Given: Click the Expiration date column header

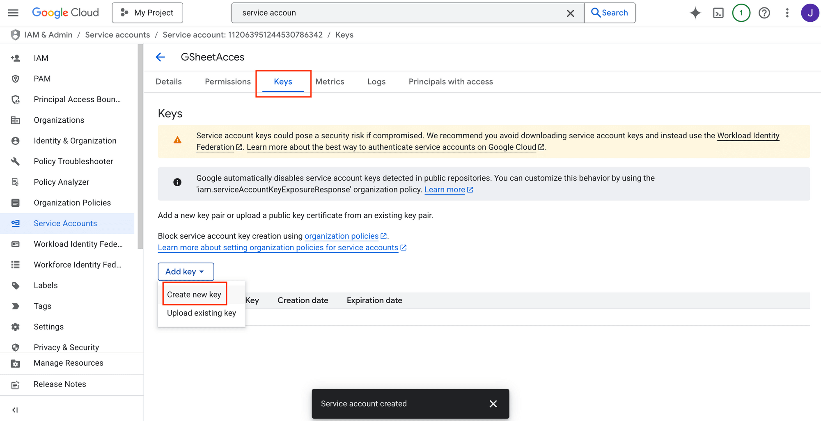Looking at the screenshot, I should [374, 300].
